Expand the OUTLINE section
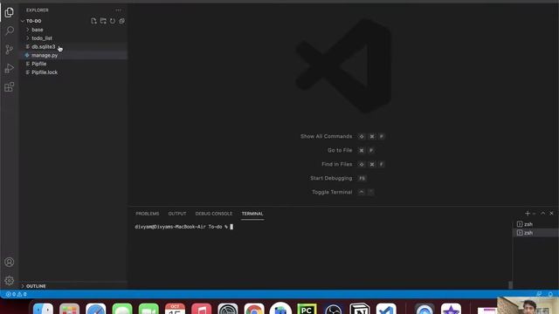The height and width of the screenshot is (314, 559). 33,286
